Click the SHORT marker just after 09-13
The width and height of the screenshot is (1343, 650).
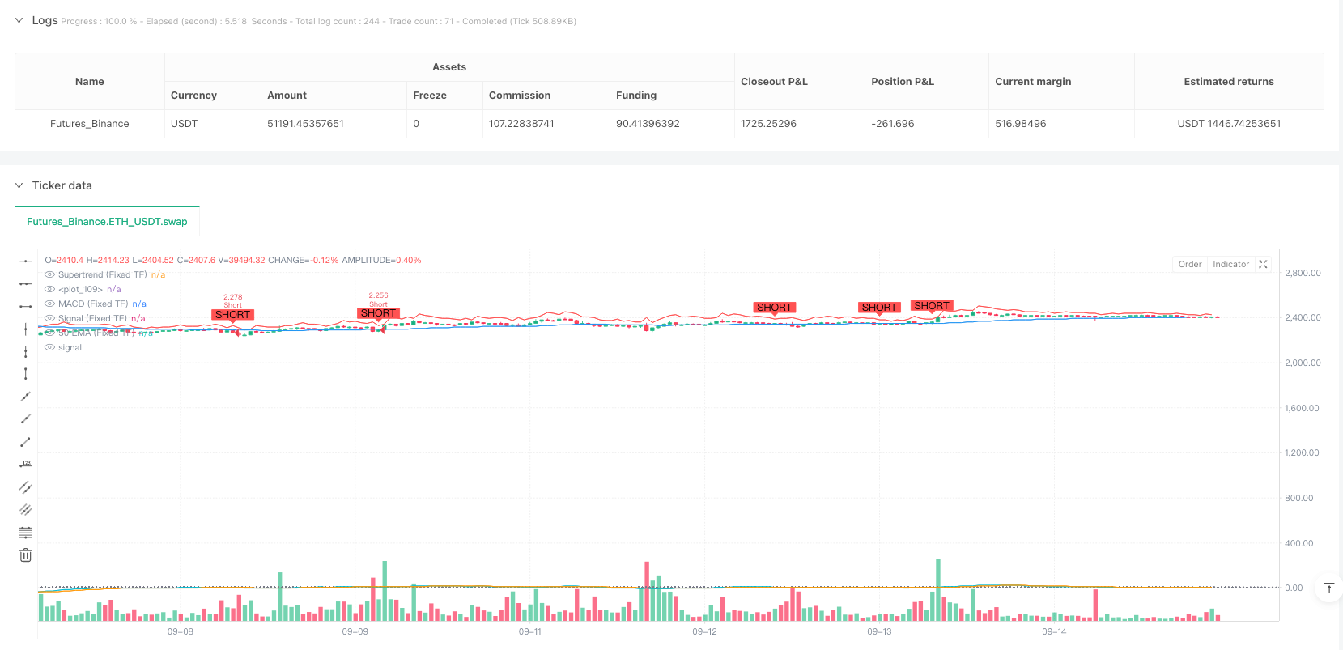coord(879,308)
